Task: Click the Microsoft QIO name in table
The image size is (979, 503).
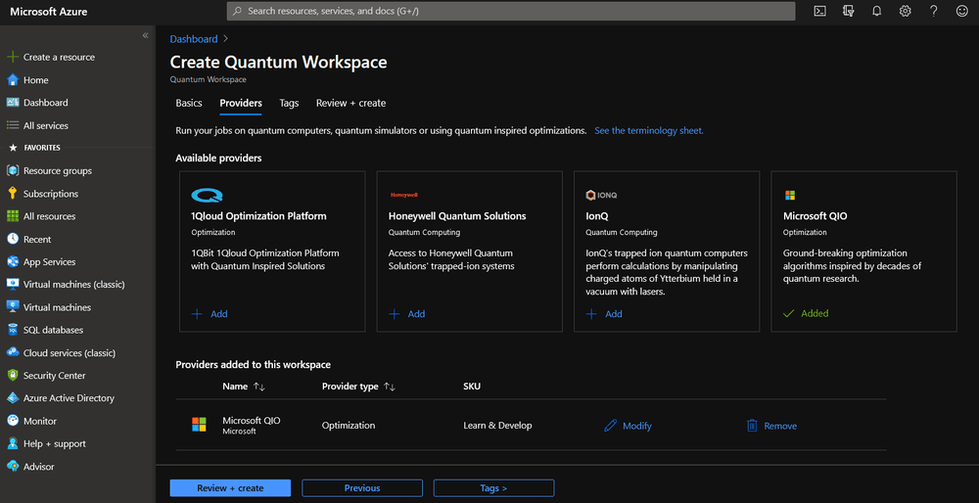Action: (252, 421)
